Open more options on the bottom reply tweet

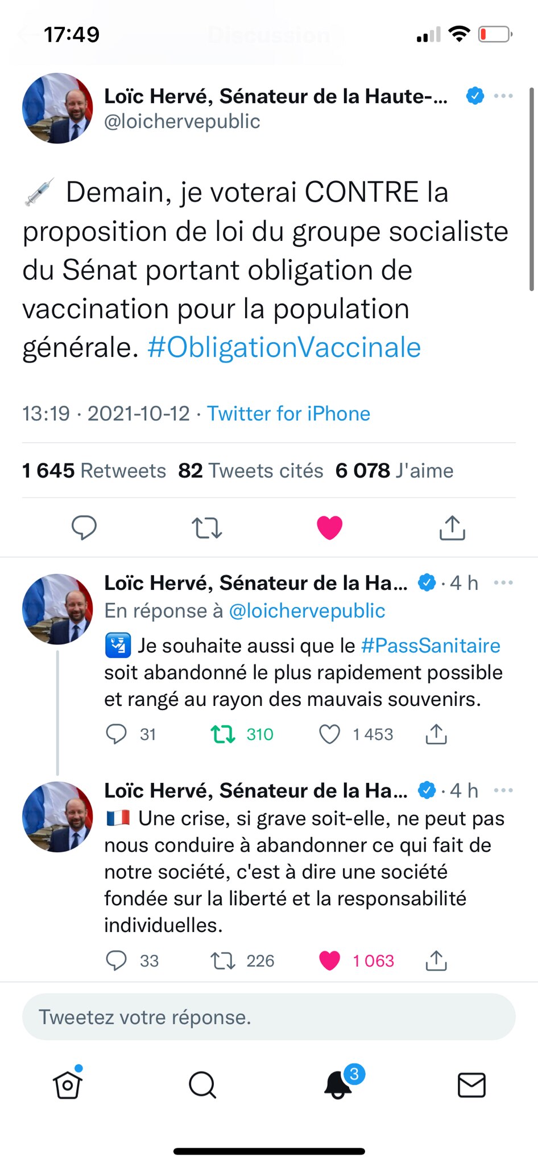point(503,790)
